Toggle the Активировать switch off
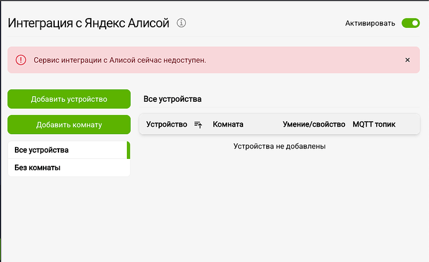The width and height of the screenshot is (429, 262). click(410, 23)
